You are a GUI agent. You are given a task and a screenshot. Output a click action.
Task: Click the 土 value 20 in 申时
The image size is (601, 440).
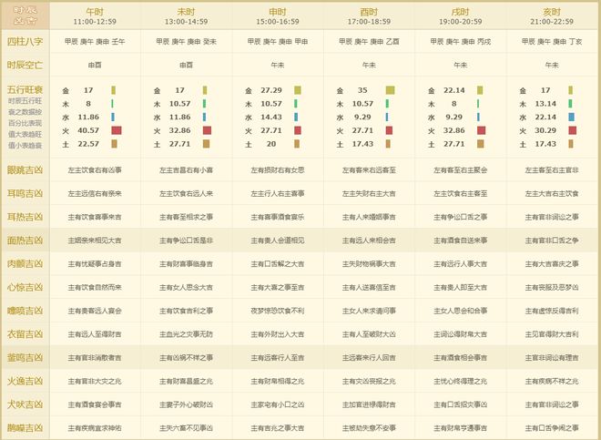coord(271,144)
